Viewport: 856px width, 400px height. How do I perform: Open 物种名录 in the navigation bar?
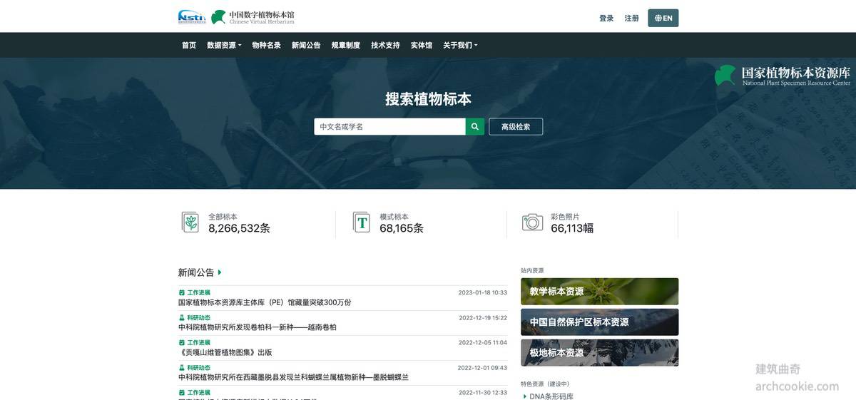(266, 45)
